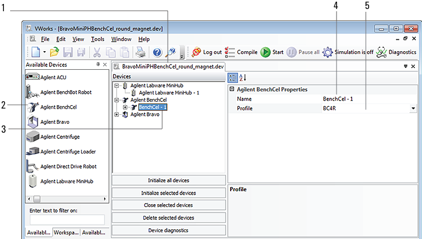The image size is (422, 239).
Task: Click the New file icon in toolbar
Action: point(35,52)
